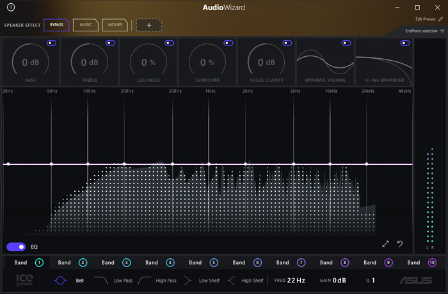The height and width of the screenshot is (294, 448).
Task: Click EQ node on the 200Hz line
Action: [x=124, y=164]
